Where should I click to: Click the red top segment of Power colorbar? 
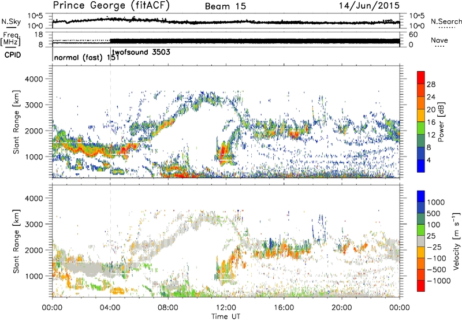coord(421,78)
